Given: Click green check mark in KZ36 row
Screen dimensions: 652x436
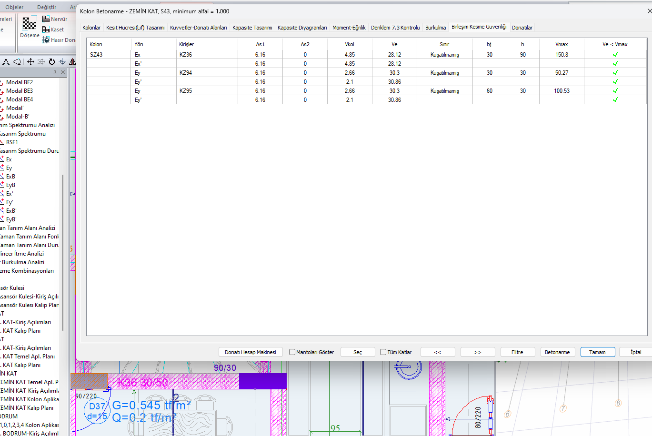Looking at the screenshot, I should coord(615,55).
